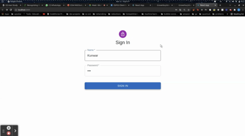Open the networking bookmarks folder
Screen dimensions: 245x136
[x=99, y=14]
